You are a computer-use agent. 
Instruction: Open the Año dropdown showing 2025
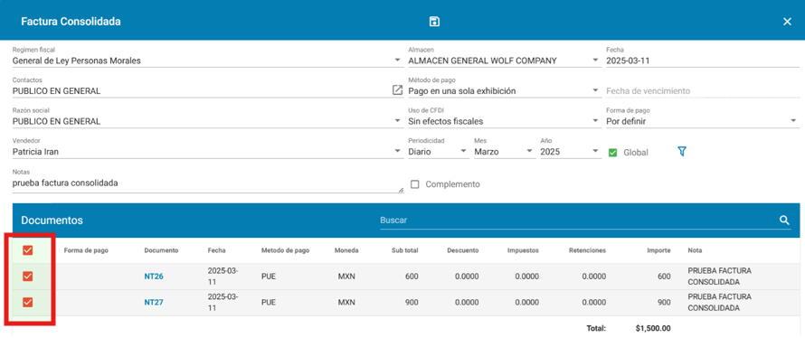click(x=595, y=152)
